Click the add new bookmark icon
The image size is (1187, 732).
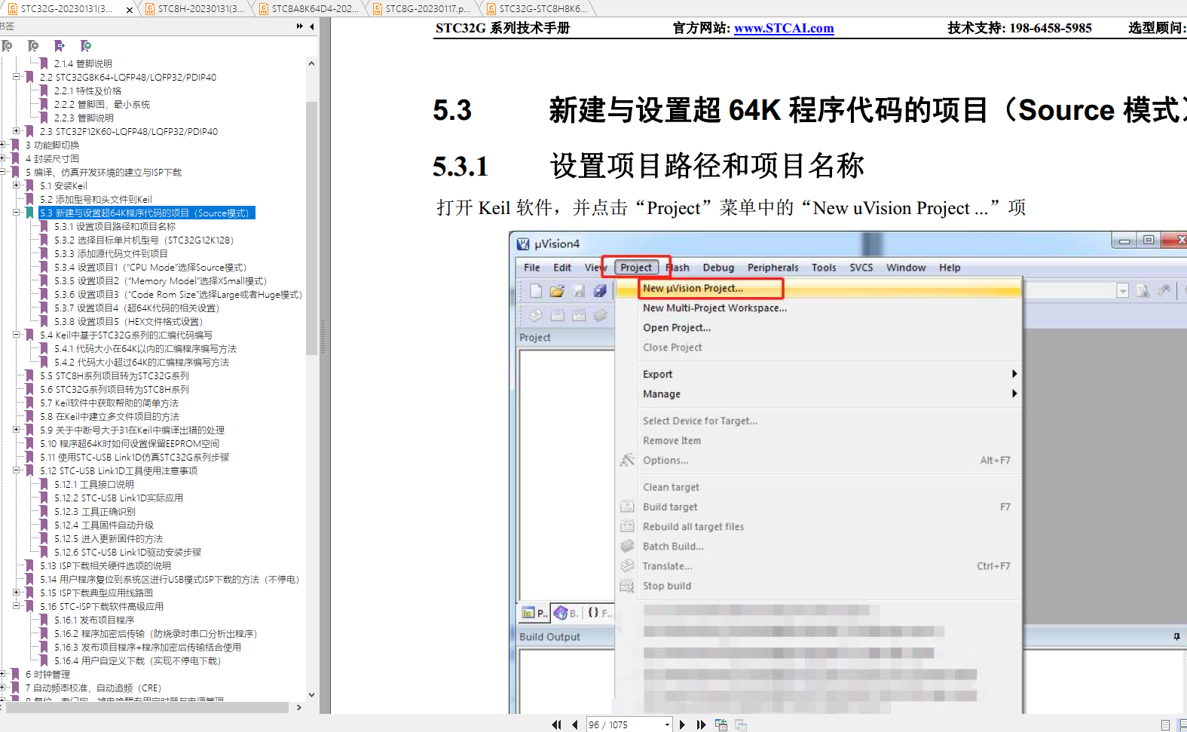pyautogui.click(x=33, y=46)
